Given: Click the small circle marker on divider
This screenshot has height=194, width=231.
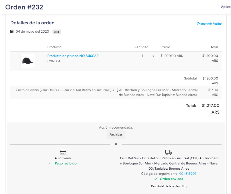Looking at the screenshot, I should coord(116,144).
